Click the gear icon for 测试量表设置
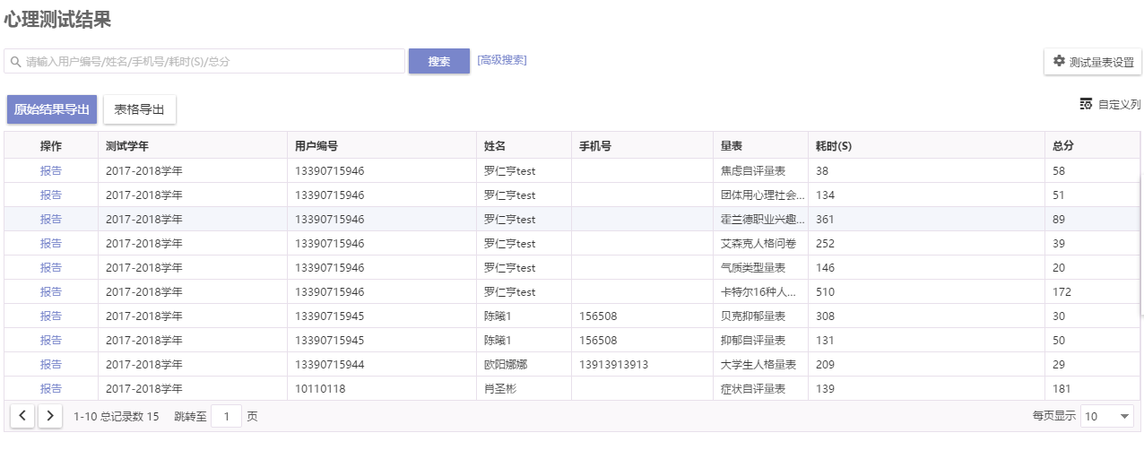The height and width of the screenshot is (459, 1144). (1059, 61)
